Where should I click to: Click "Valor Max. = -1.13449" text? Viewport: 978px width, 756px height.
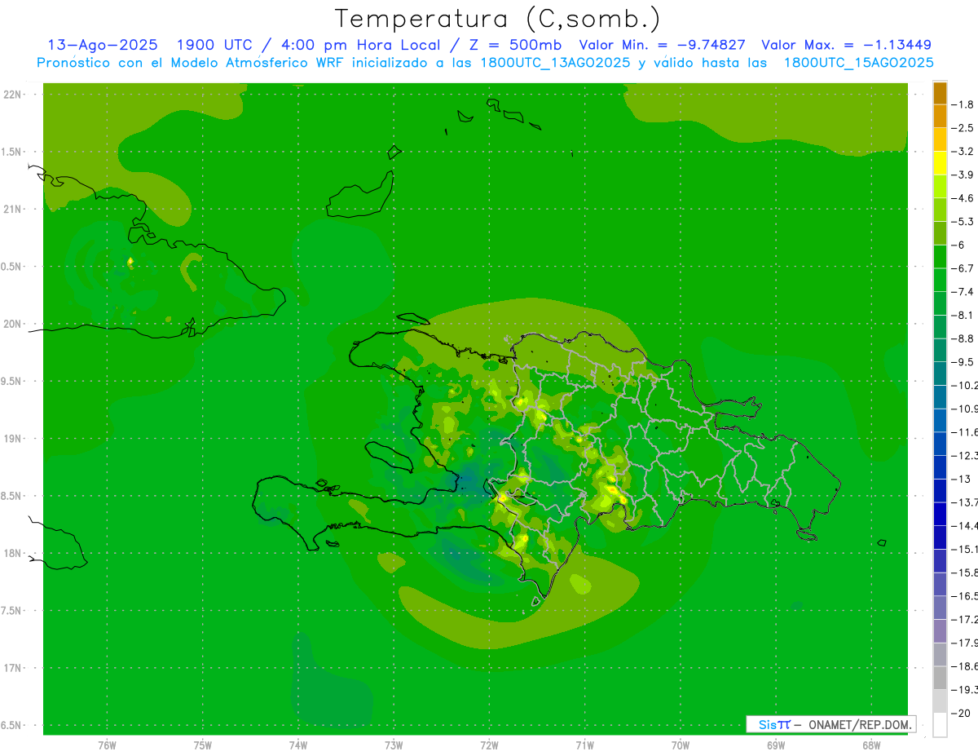click(x=846, y=45)
